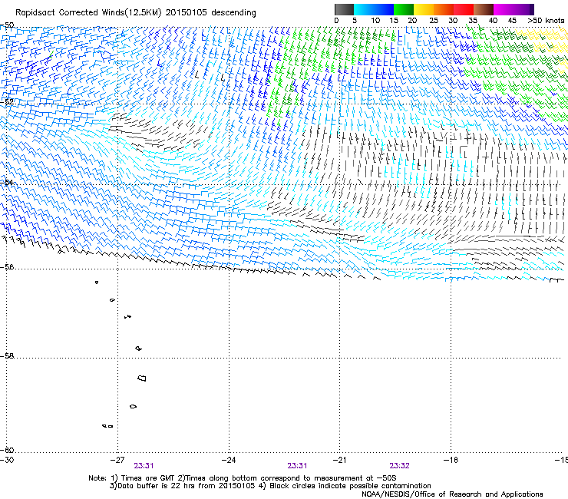Pick the brown 35-40 knots legend color

(x=484, y=9)
